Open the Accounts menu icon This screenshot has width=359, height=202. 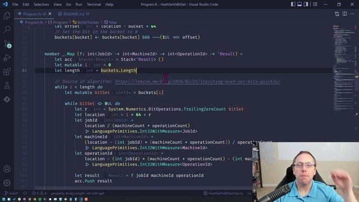tap(7, 169)
